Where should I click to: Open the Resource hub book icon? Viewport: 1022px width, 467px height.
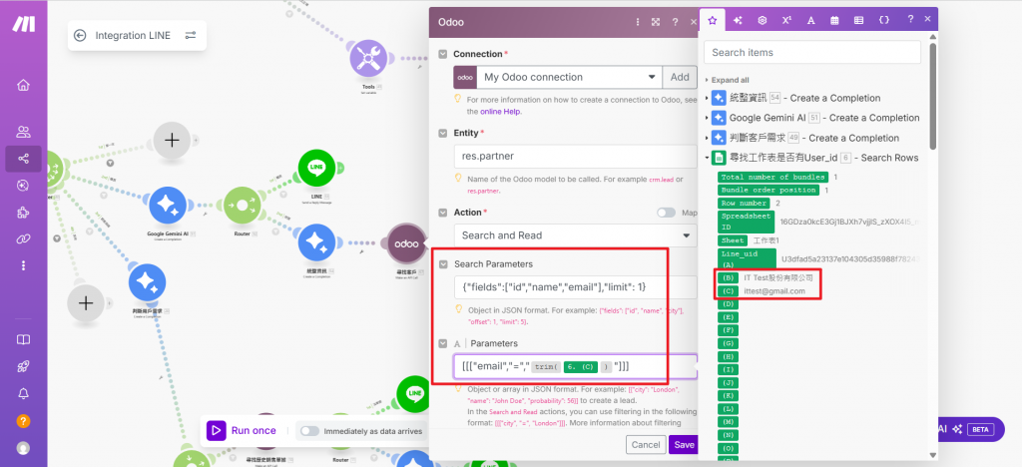click(24, 340)
